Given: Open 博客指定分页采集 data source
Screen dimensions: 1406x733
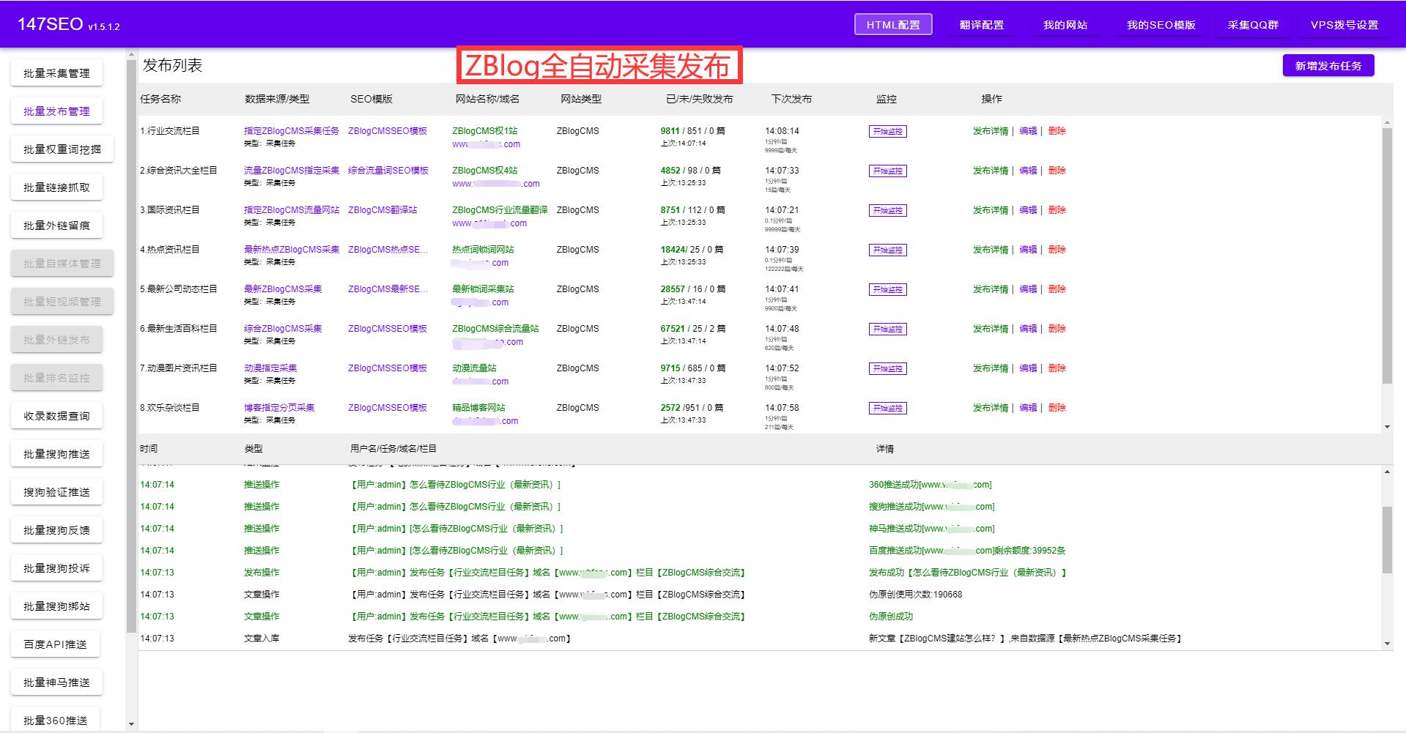Looking at the screenshot, I should [x=279, y=408].
